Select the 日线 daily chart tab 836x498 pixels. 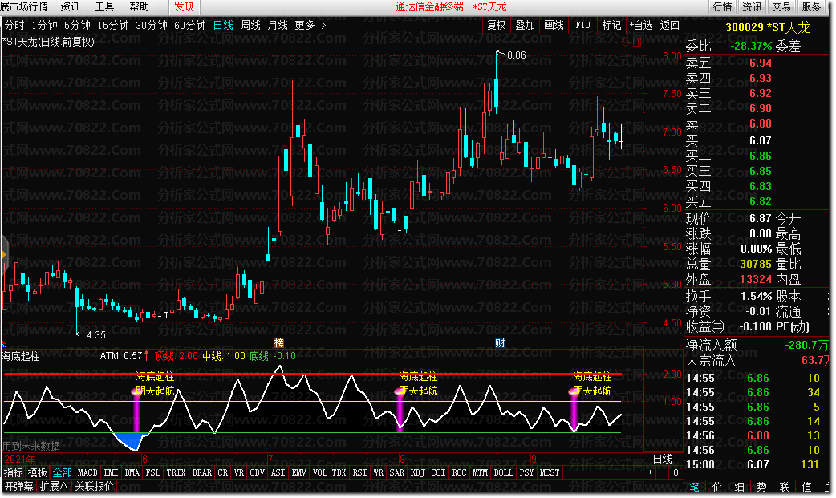223,25
